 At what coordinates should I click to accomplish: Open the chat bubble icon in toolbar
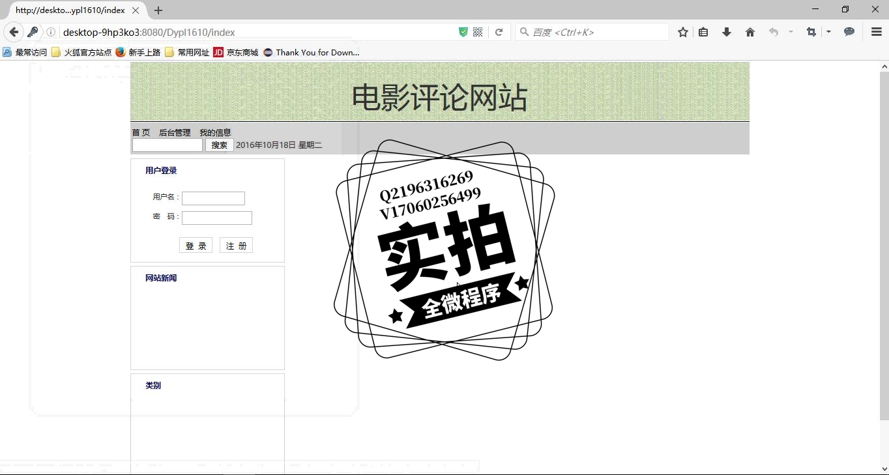(849, 32)
